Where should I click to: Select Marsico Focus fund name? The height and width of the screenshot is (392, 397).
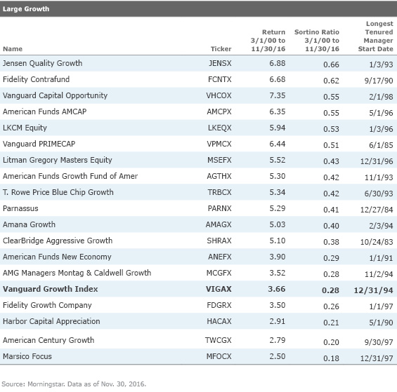pos(27,356)
